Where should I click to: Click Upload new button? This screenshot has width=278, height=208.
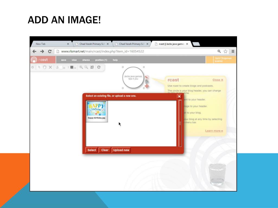pyautogui.click(x=121, y=150)
